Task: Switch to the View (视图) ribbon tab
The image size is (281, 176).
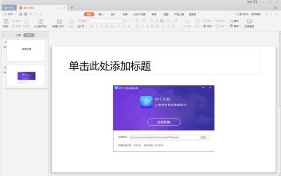Action: pos(166,14)
